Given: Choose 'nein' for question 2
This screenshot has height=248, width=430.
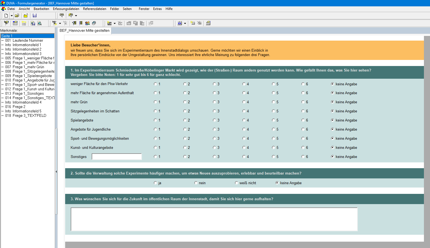Looking at the screenshot, I should (196, 183).
